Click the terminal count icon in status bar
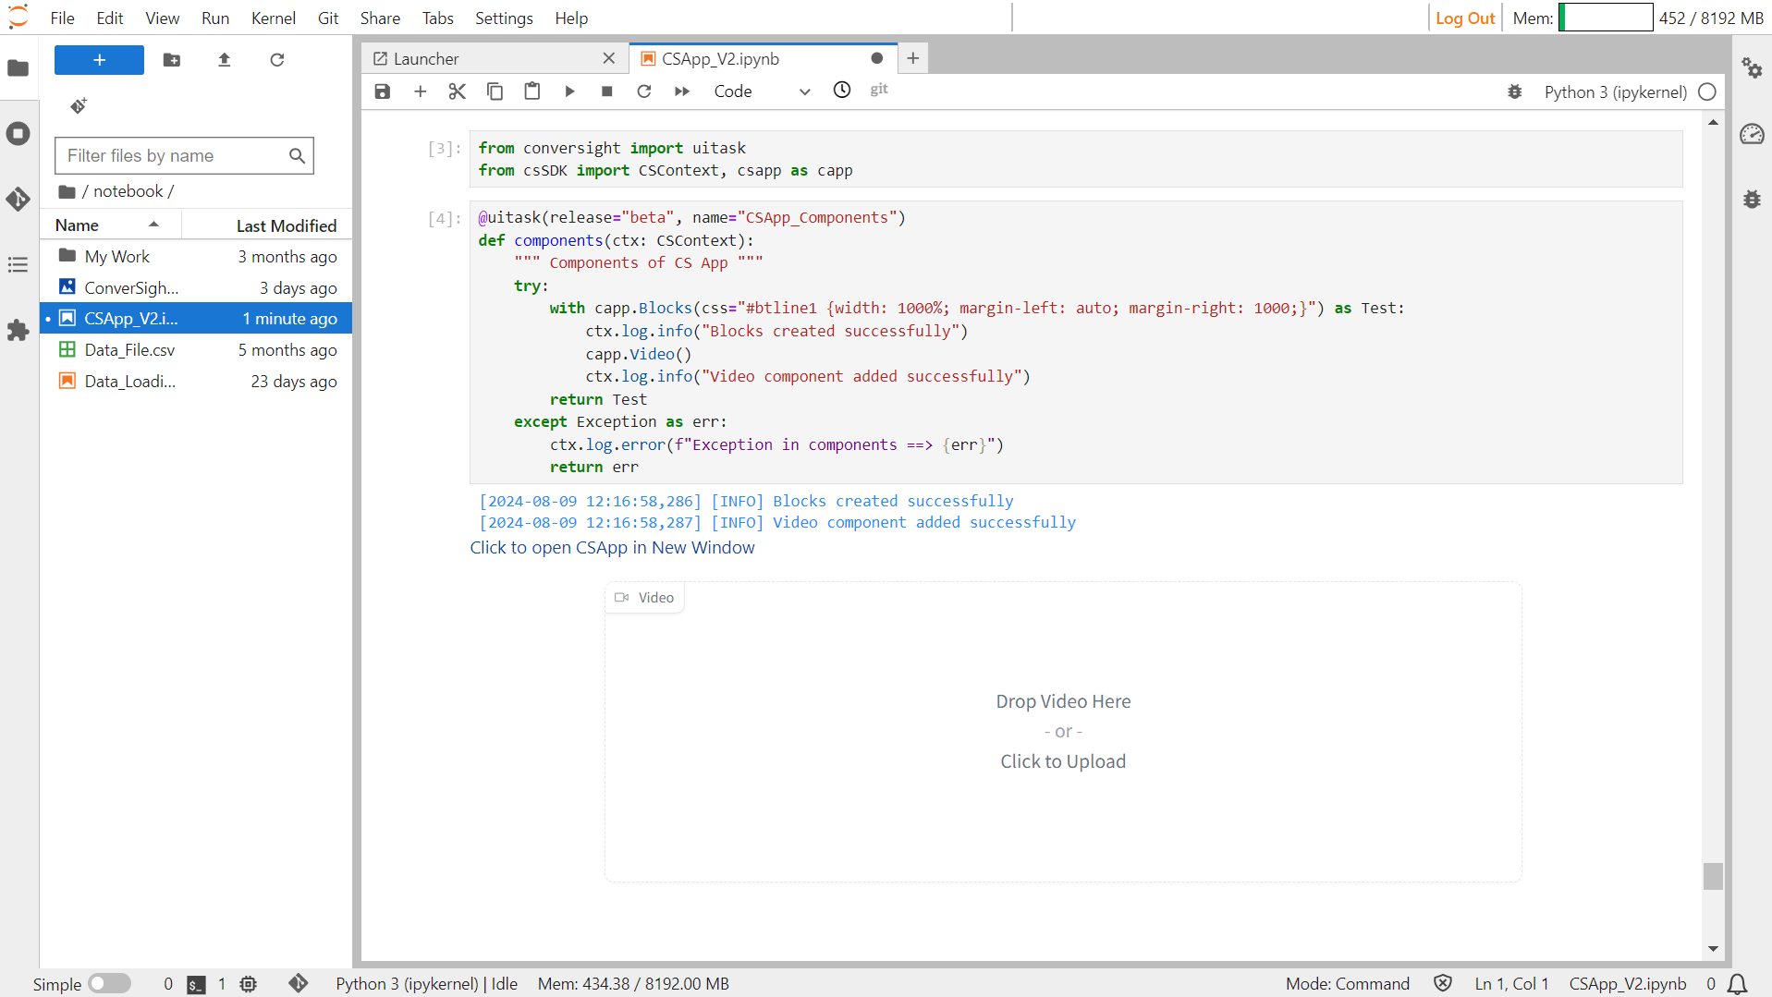The image size is (1772, 997). point(196,985)
